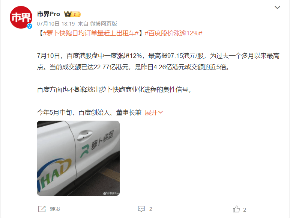The height and width of the screenshot is (218, 290).
Task: Open the 07月10日 18:19 post timestamp
Action: (56, 24)
